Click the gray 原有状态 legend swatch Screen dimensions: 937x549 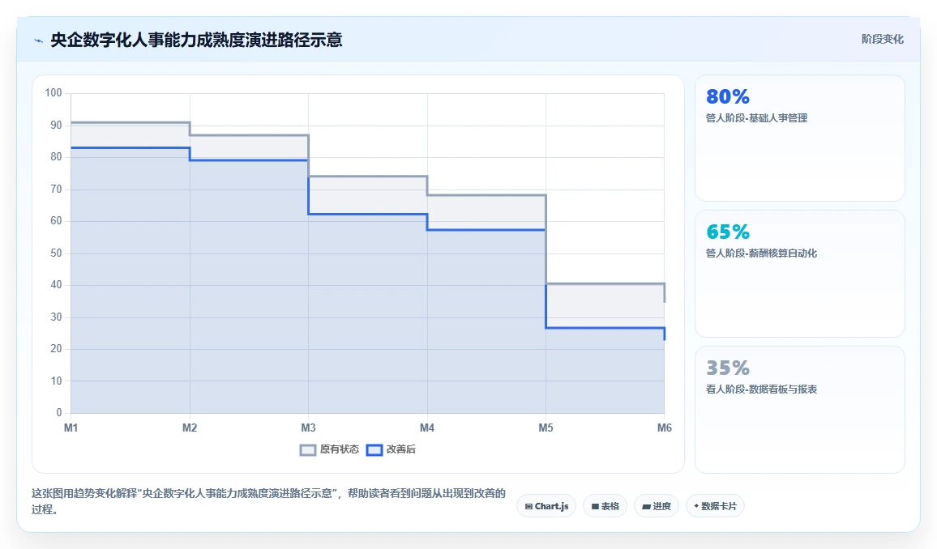[308, 450]
